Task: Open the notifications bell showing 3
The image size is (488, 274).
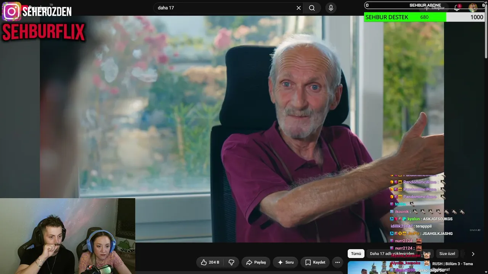Action: pos(457,8)
